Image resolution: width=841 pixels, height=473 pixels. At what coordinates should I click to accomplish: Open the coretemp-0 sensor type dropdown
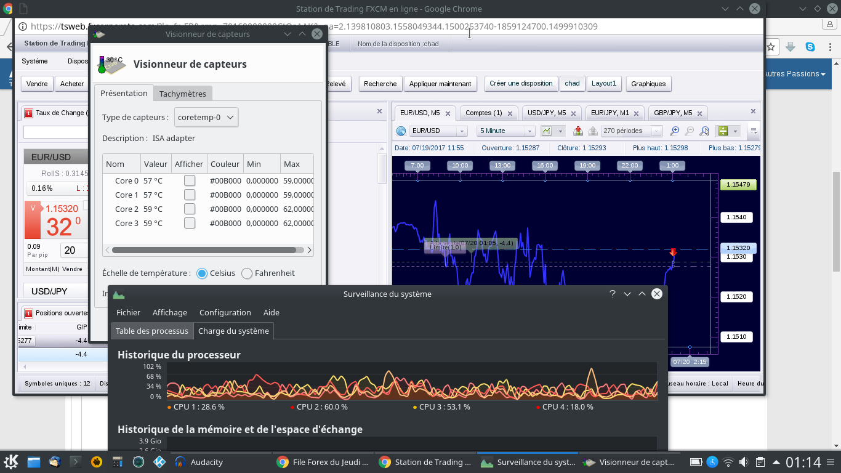[206, 117]
